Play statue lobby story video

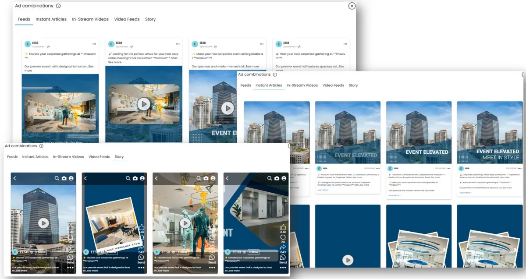185,223
